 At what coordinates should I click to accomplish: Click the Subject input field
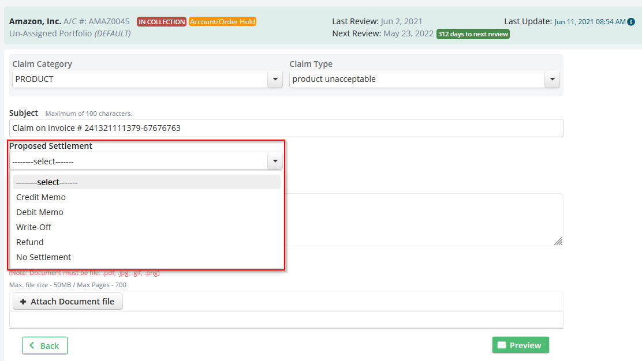point(286,128)
